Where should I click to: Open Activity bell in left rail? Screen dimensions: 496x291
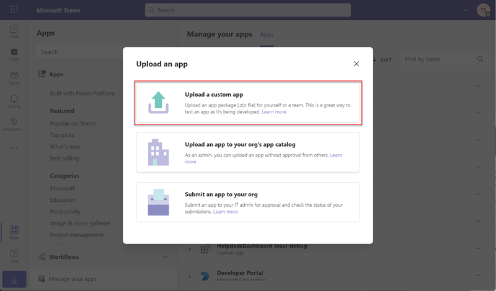click(x=14, y=102)
